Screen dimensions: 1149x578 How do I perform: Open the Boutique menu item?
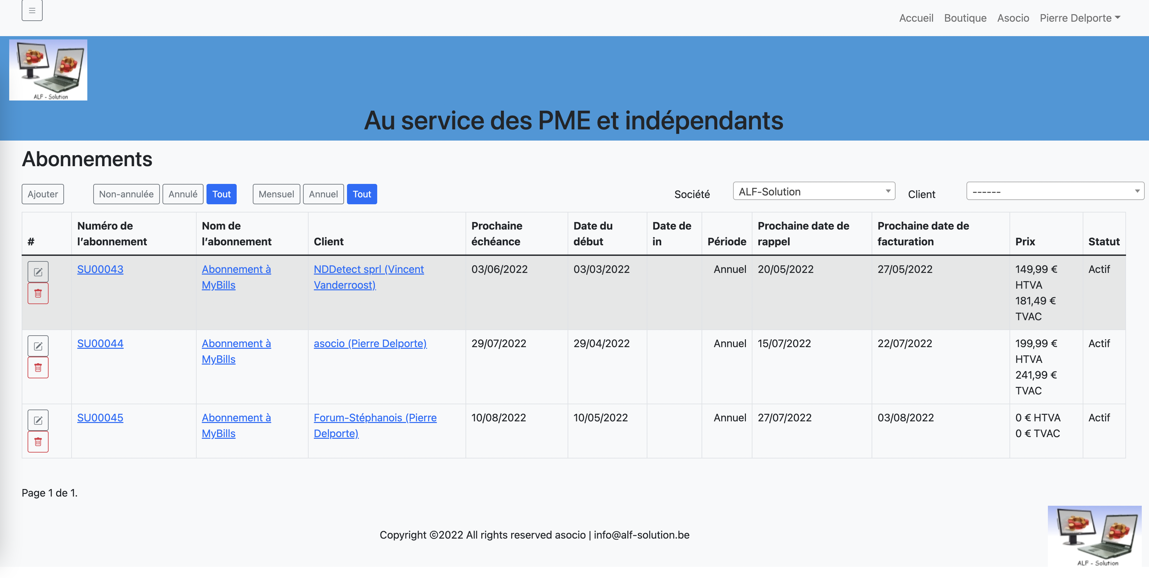click(965, 18)
